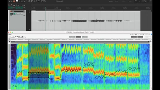This screenshot has width=160, height=90.
Task: Click the first round icon in ASAP header
Action: (146, 37)
